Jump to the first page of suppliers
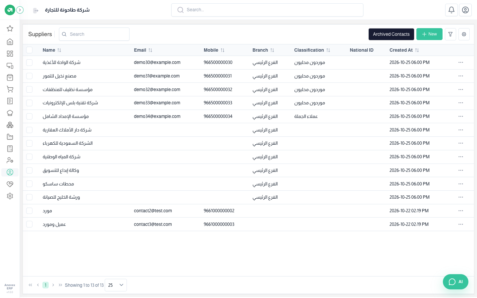This screenshot has height=298, width=477. (30, 285)
